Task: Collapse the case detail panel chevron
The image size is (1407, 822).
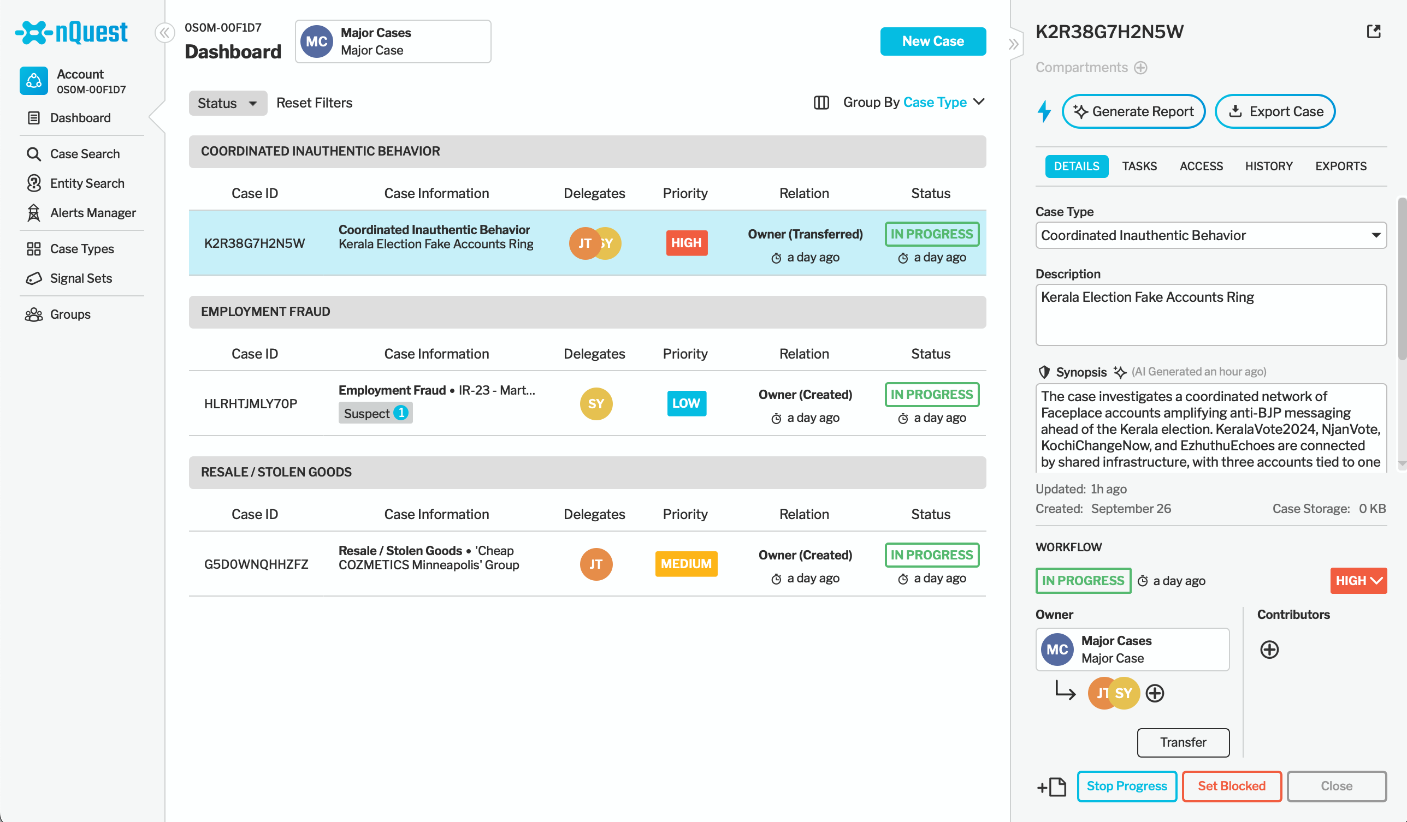Action: pyautogui.click(x=1014, y=44)
